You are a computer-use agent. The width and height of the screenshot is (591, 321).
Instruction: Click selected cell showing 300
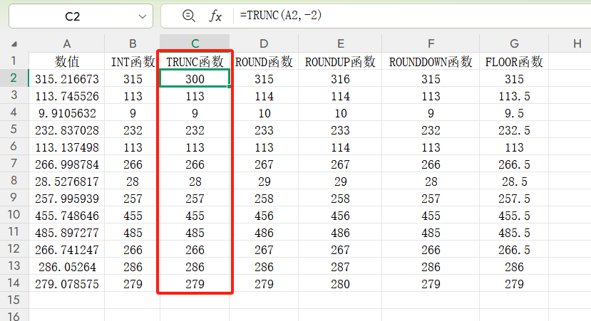(x=195, y=79)
